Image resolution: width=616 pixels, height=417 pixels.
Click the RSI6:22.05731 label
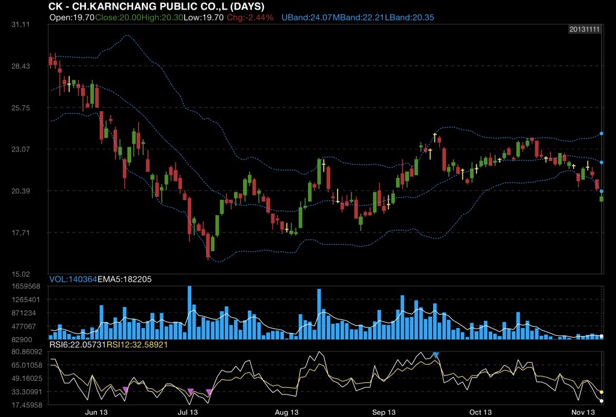tap(78, 345)
